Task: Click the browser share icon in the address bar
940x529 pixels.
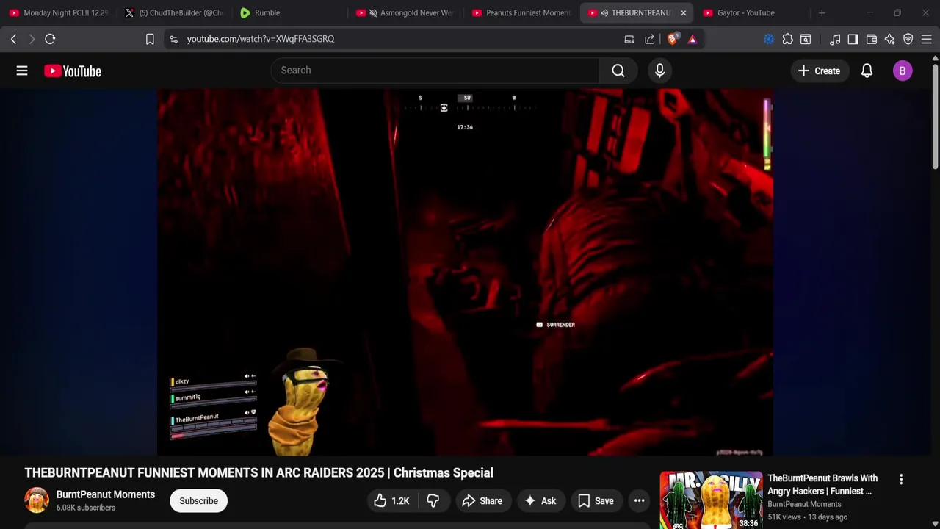Action: 650,39
